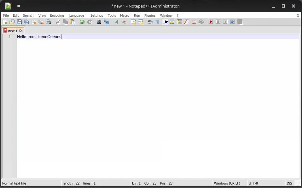Zoom in using the toolbar magnifier plus
The image size is (302, 188).
click(x=116, y=22)
